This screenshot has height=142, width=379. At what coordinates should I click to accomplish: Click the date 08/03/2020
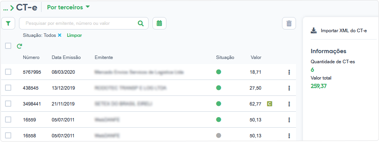63,72
